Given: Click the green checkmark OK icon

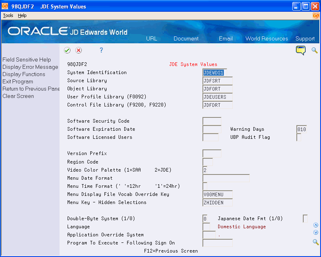Looking at the screenshot, I should (x=67, y=50).
